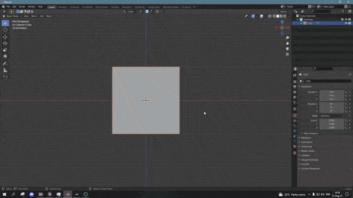The height and width of the screenshot is (198, 353).
Task: Select the Measure tool
Action: [x=5, y=70]
